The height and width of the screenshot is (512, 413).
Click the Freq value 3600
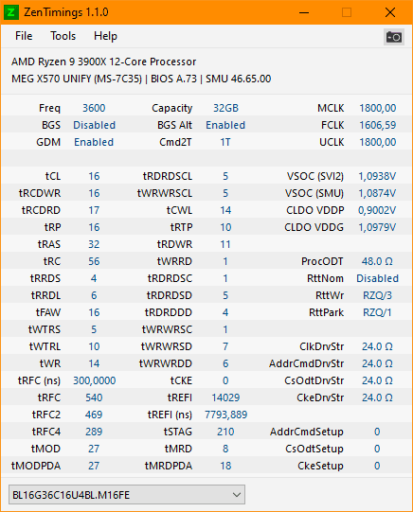click(x=94, y=108)
